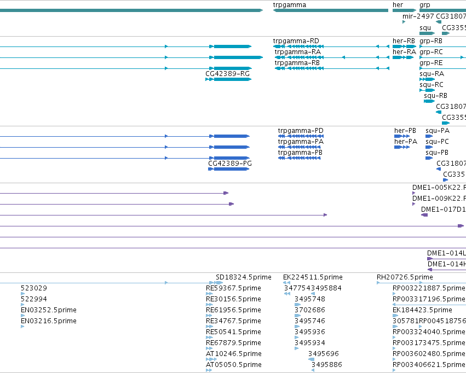466x373 pixels.
Task: Open protein trpgamma-PD label
Action: [301, 131]
